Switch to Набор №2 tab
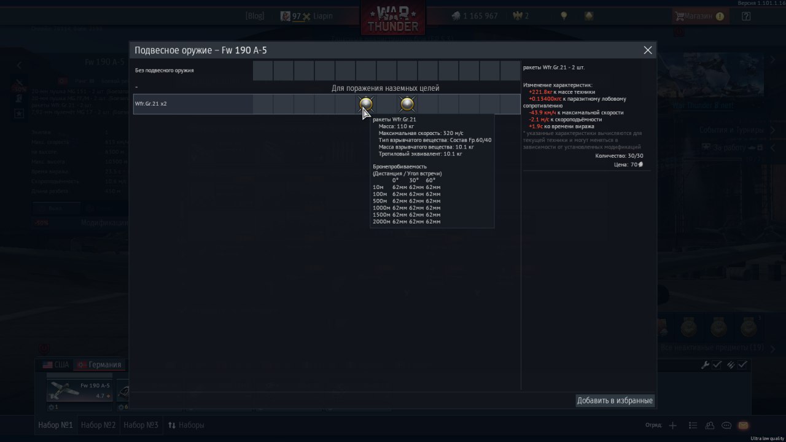The width and height of the screenshot is (786, 442). (x=98, y=425)
